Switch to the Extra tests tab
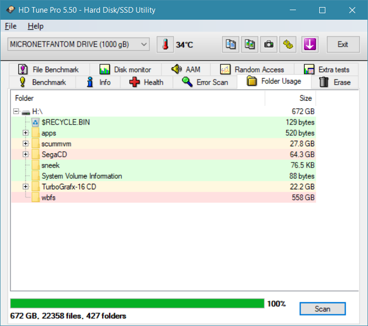368x326 pixels. pos(326,69)
